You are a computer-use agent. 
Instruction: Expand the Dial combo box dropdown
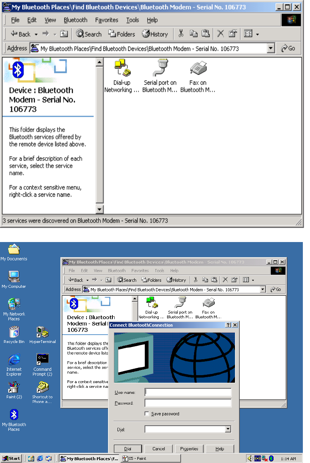pos(228,429)
